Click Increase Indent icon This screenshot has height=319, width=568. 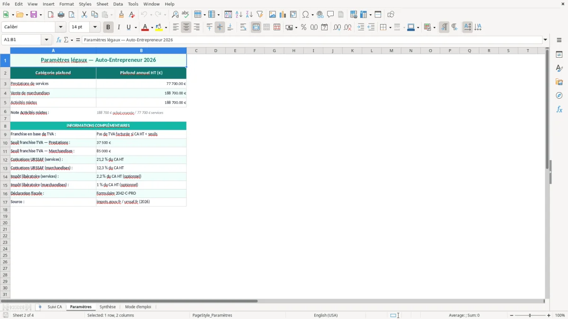click(361, 27)
